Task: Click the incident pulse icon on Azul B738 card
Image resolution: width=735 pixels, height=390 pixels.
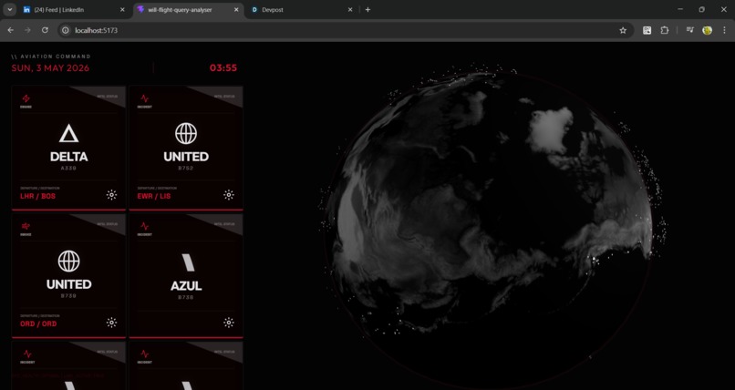Action: 144,226
